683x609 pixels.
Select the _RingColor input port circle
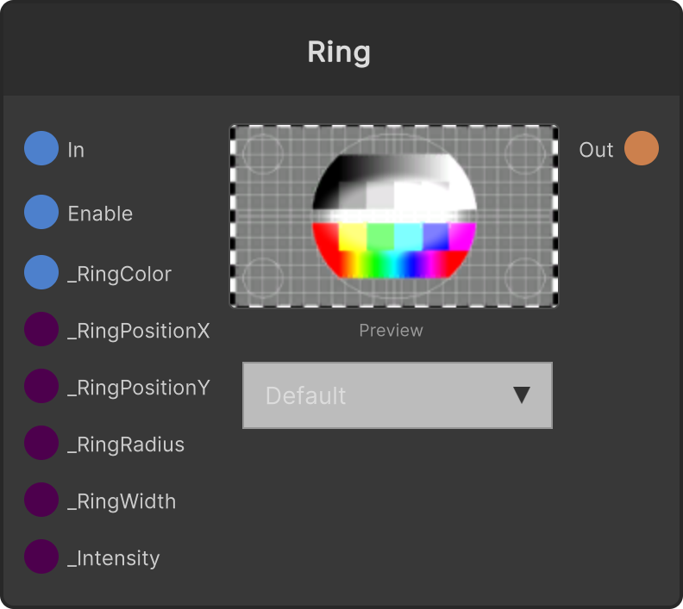[41, 272]
